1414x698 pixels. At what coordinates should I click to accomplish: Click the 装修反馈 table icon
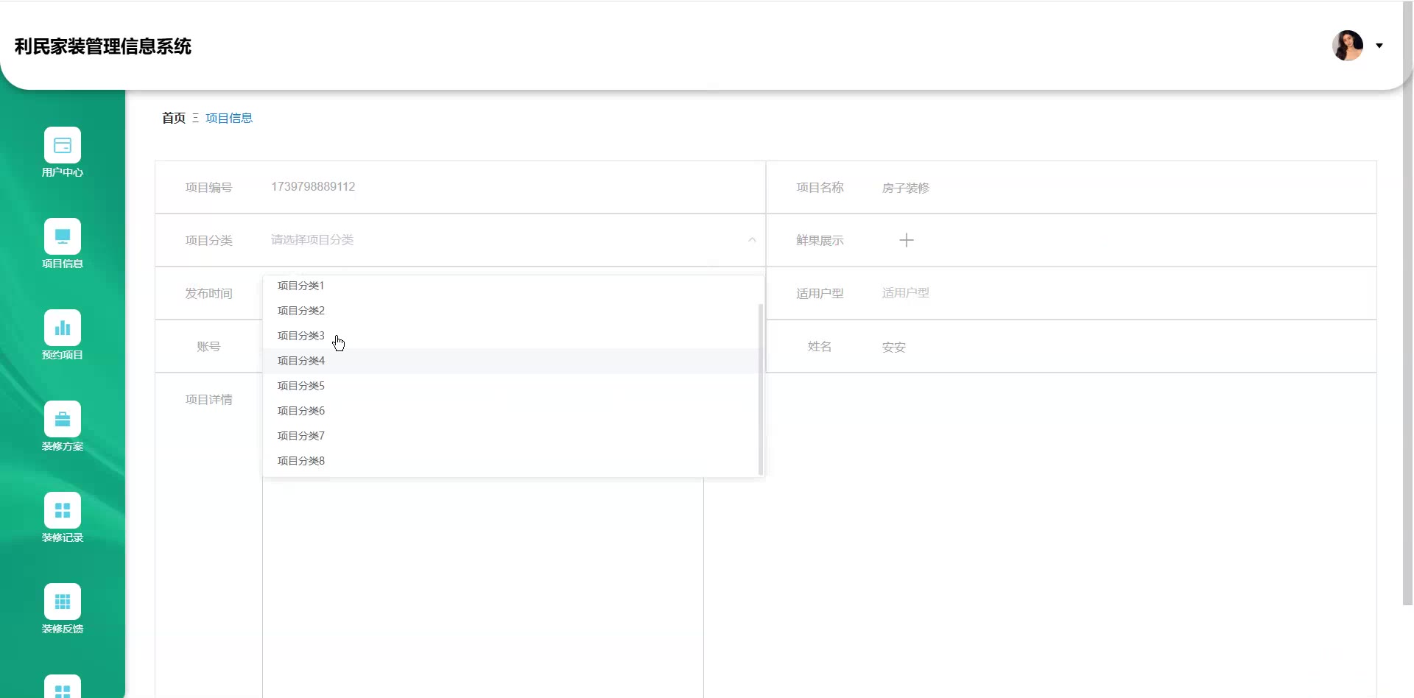pyautogui.click(x=63, y=602)
